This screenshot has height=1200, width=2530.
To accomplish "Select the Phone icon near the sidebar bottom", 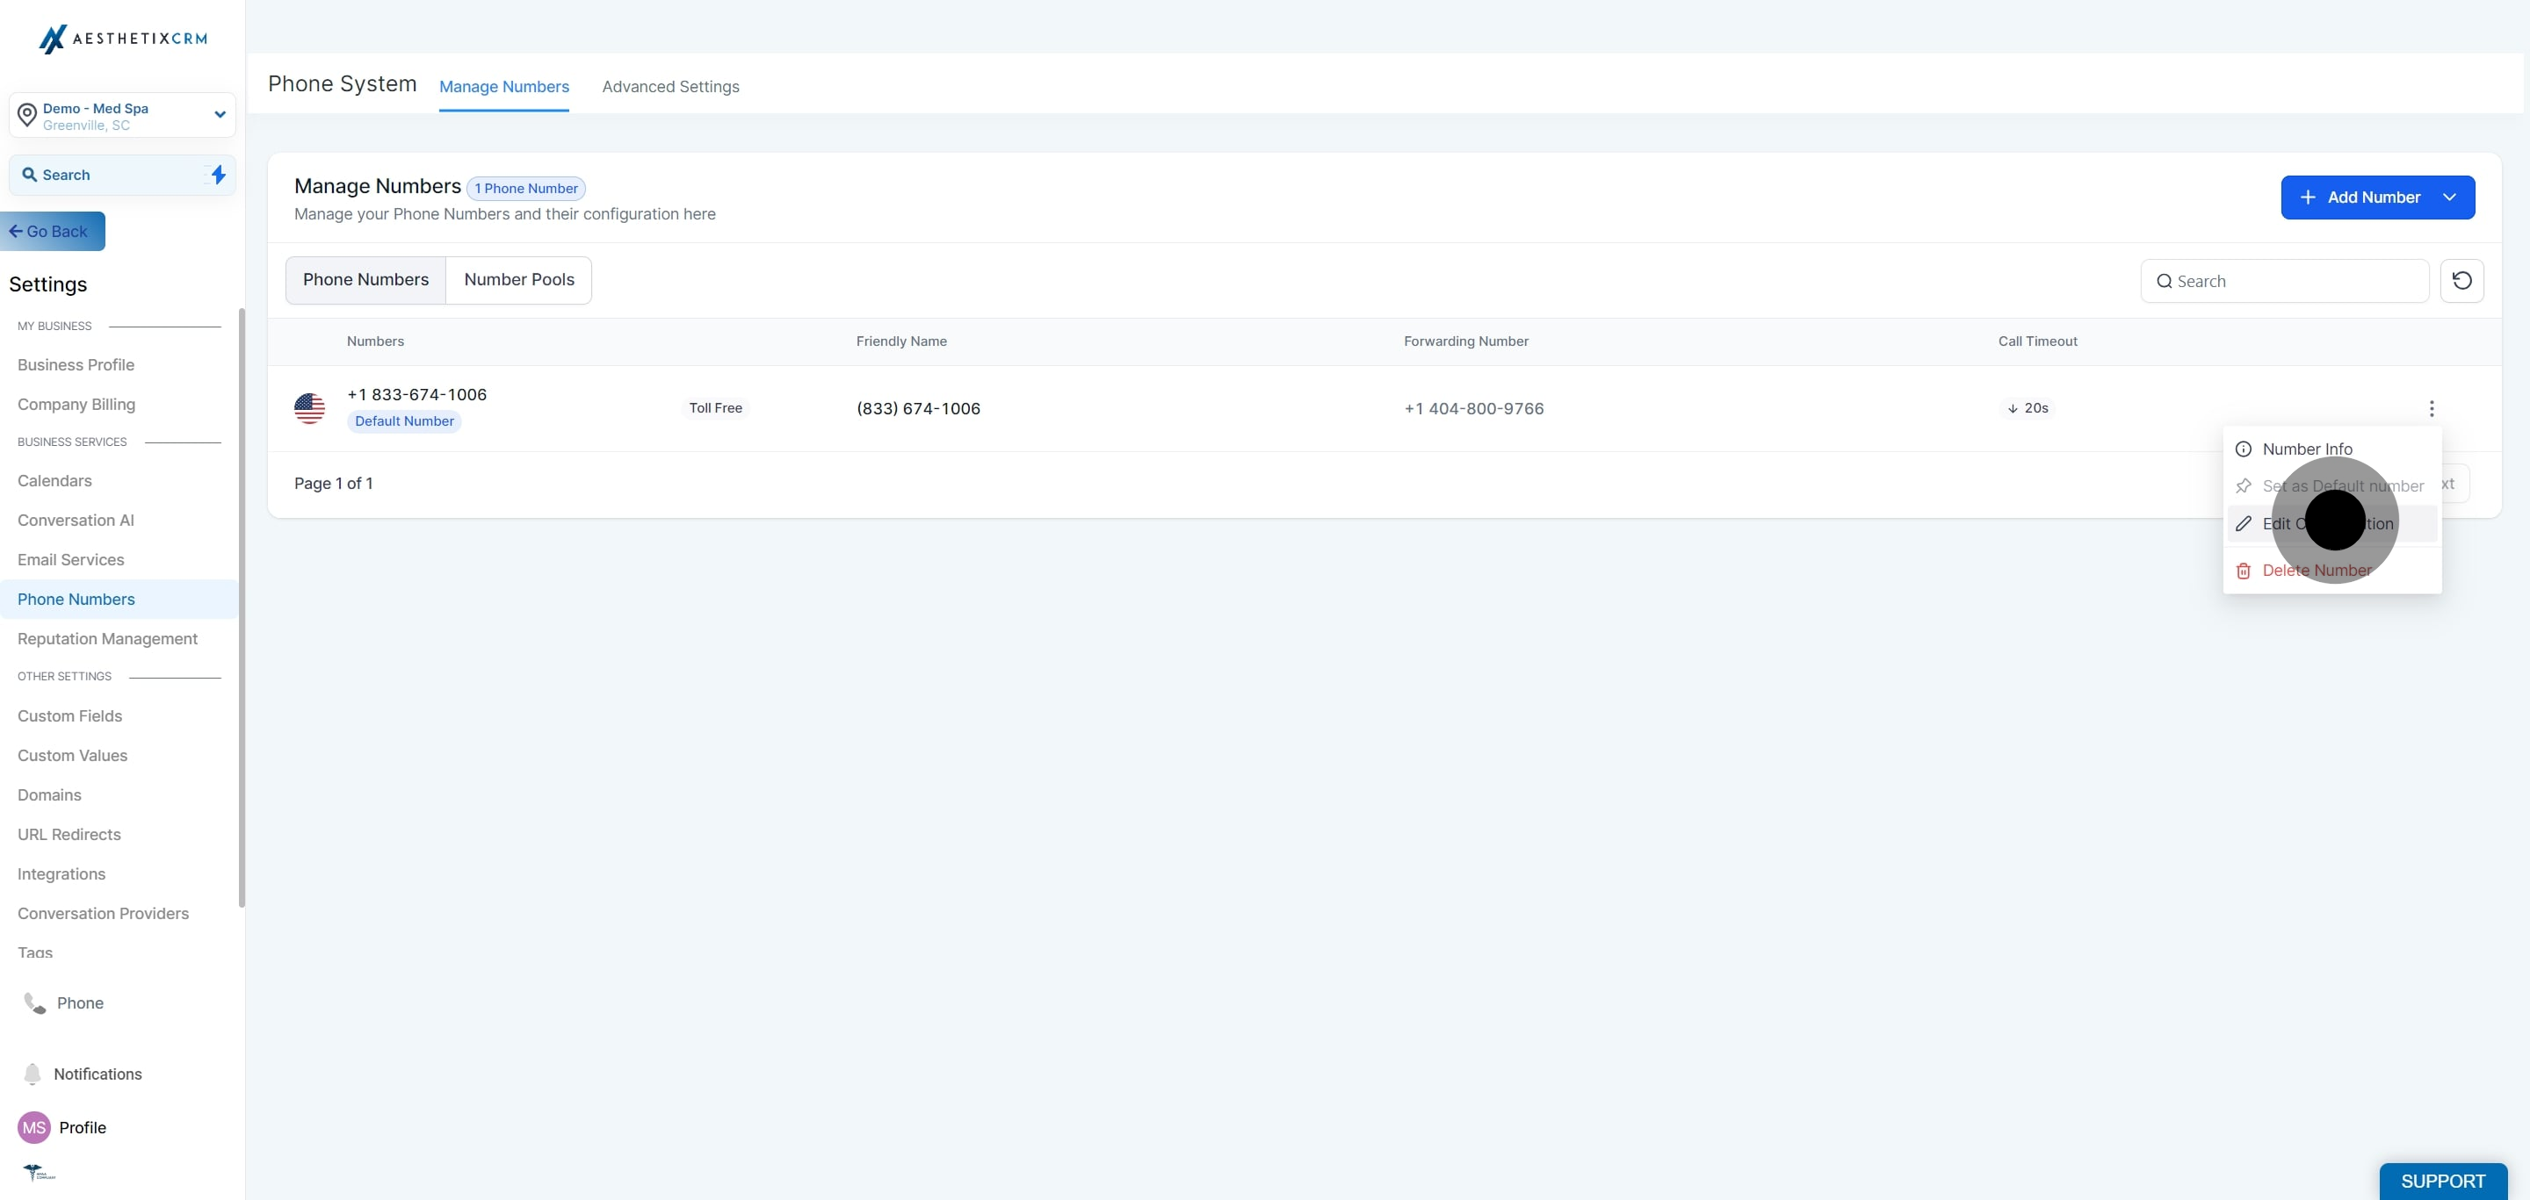I will click(x=33, y=1002).
